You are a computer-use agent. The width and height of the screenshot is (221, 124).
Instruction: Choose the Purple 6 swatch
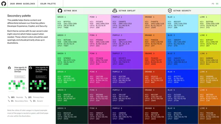(127, 115)
